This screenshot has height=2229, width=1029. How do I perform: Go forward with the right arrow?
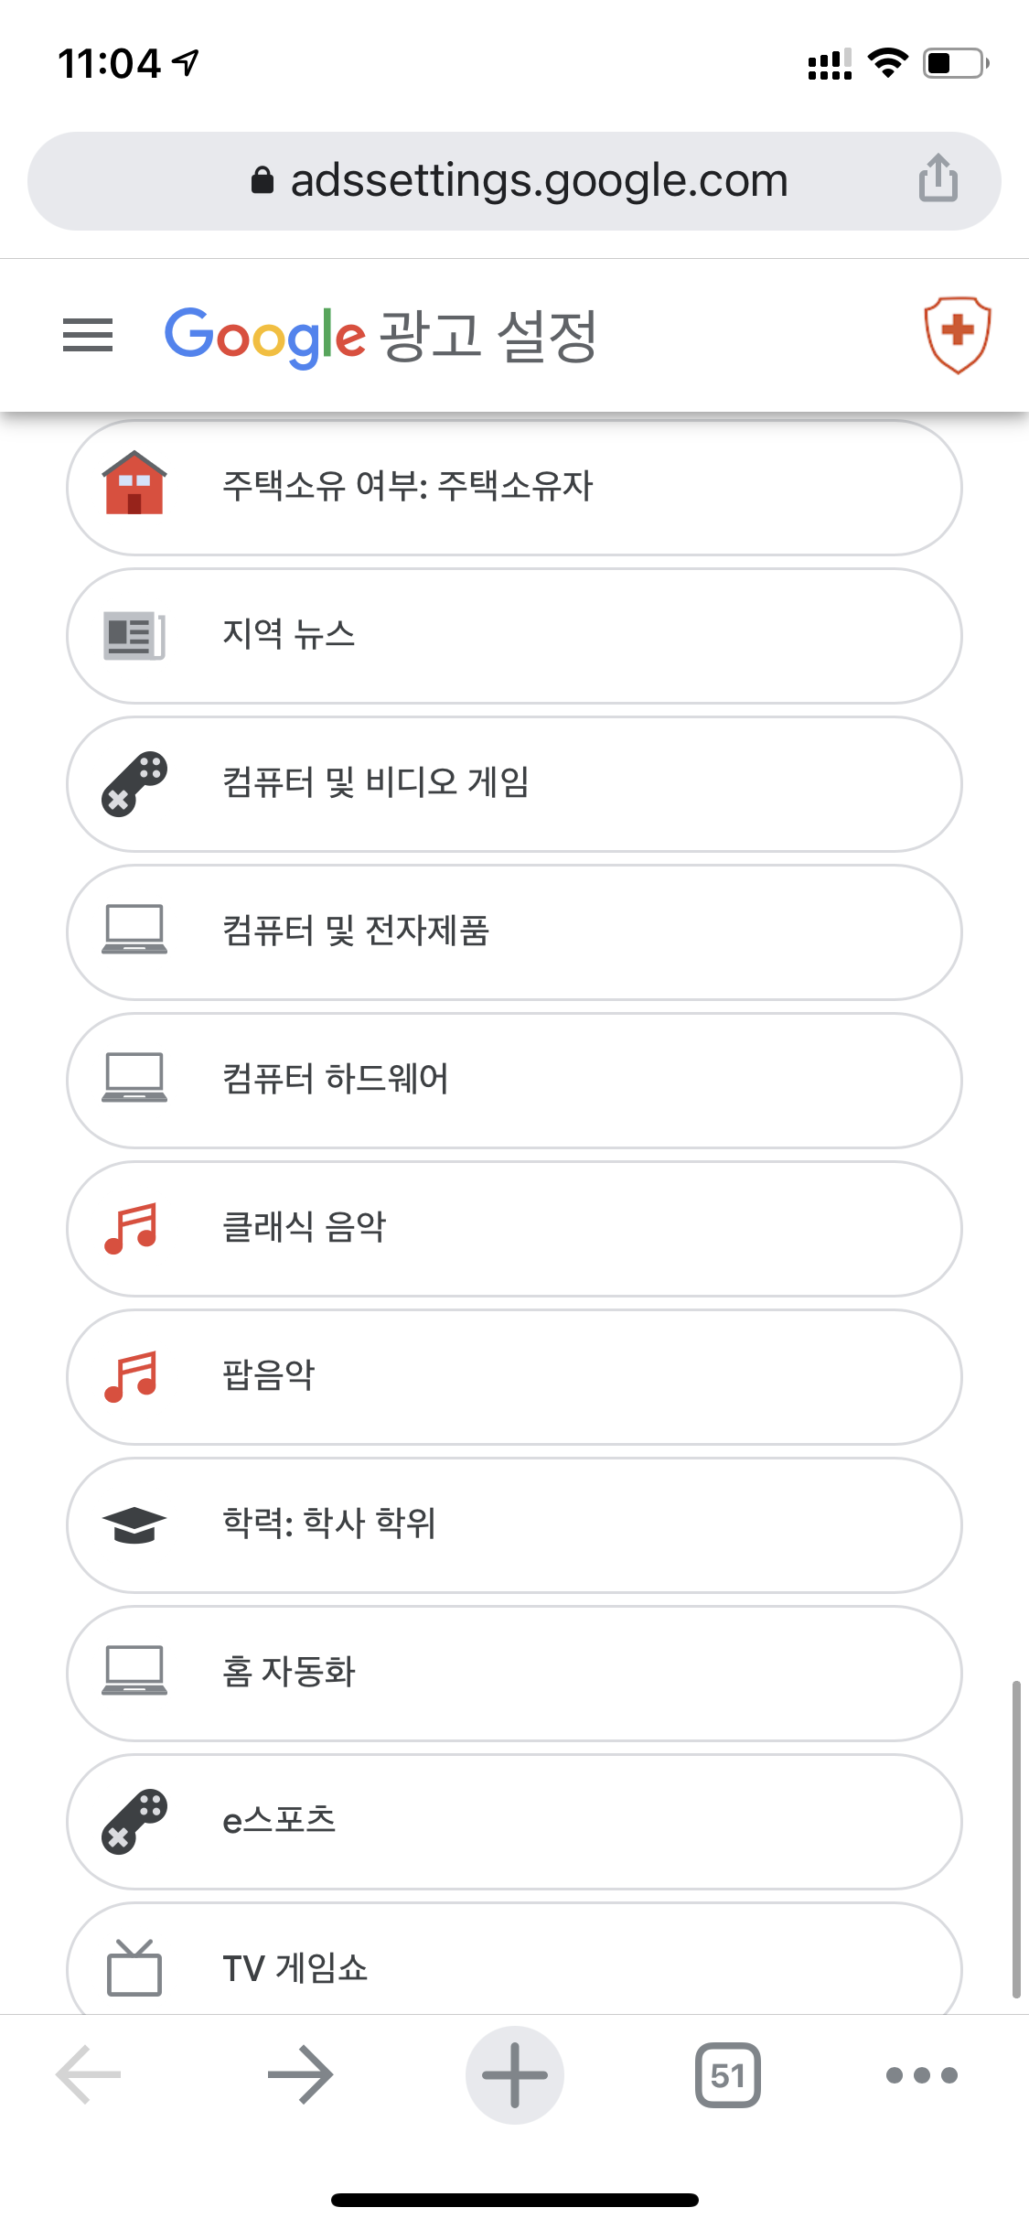click(x=300, y=2074)
